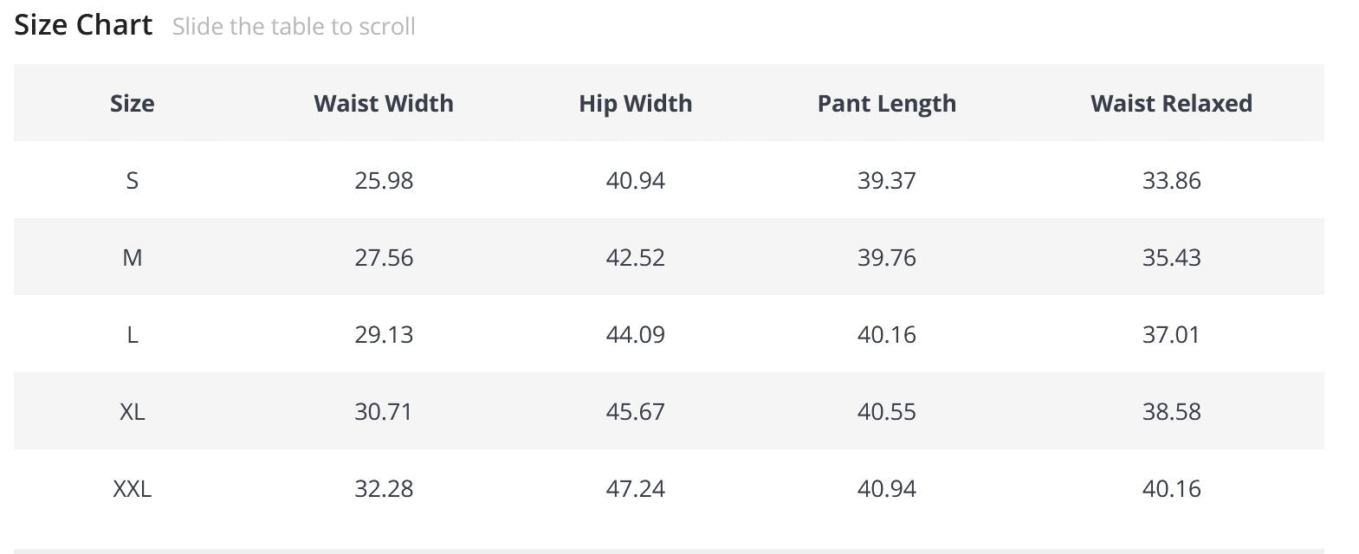Click the Size column header
Screen dimensions: 1359x554
click(133, 104)
